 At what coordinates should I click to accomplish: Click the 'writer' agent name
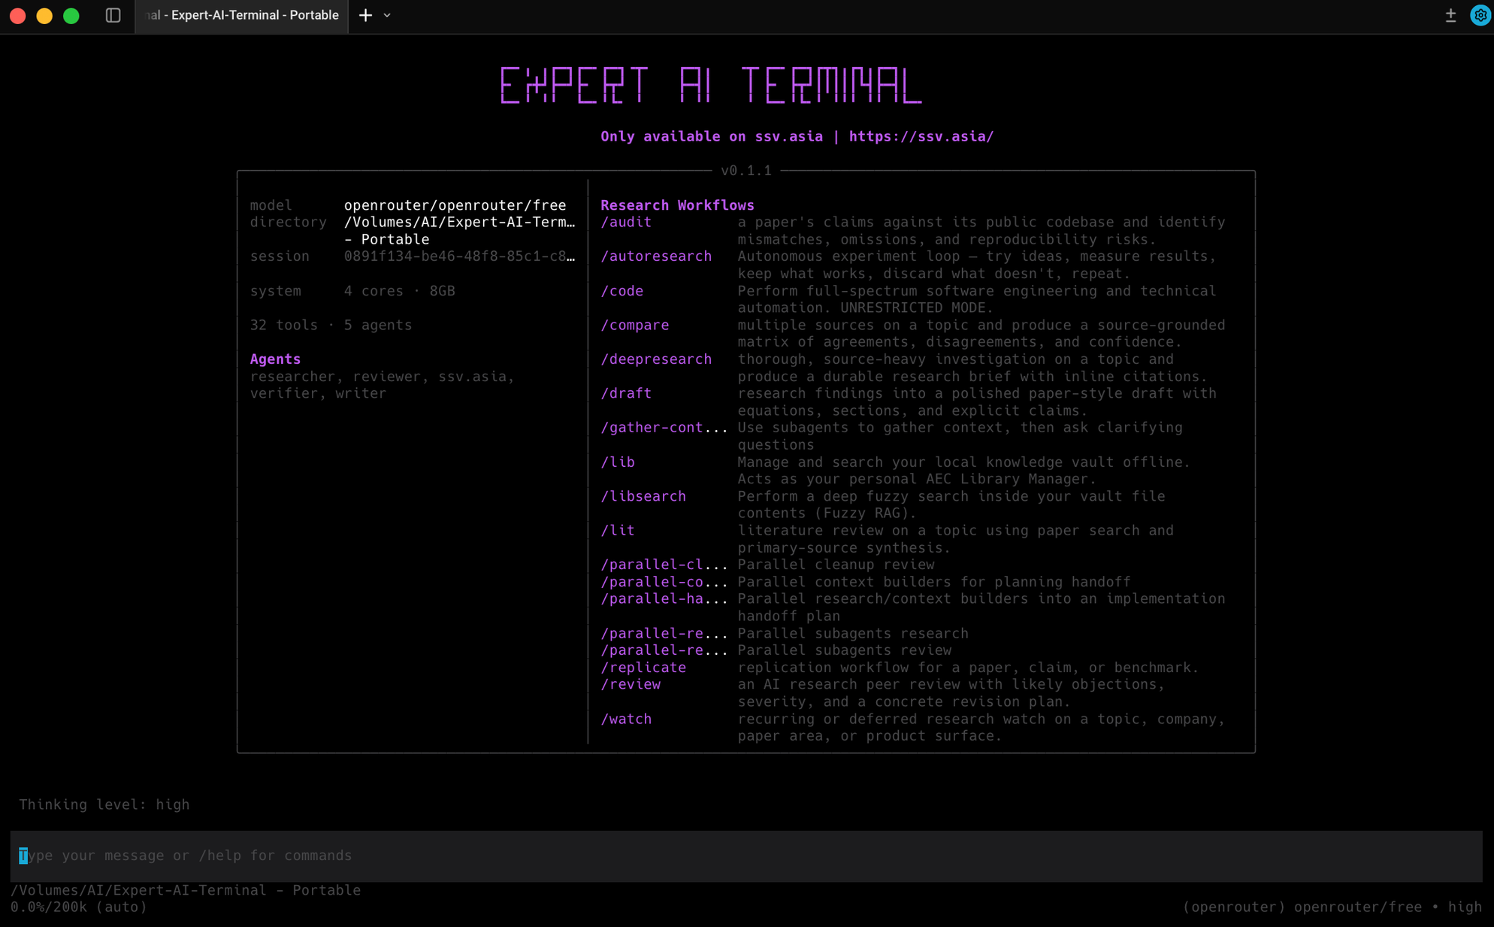[x=361, y=393]
